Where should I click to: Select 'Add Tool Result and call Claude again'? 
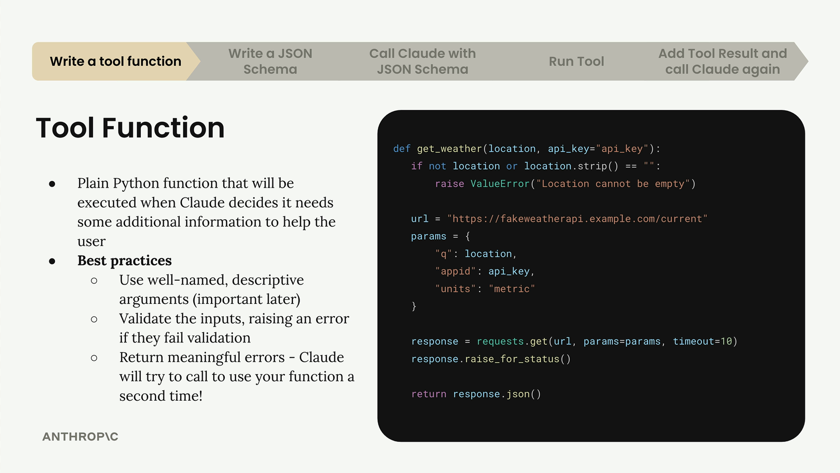click(x=723, y=61)
